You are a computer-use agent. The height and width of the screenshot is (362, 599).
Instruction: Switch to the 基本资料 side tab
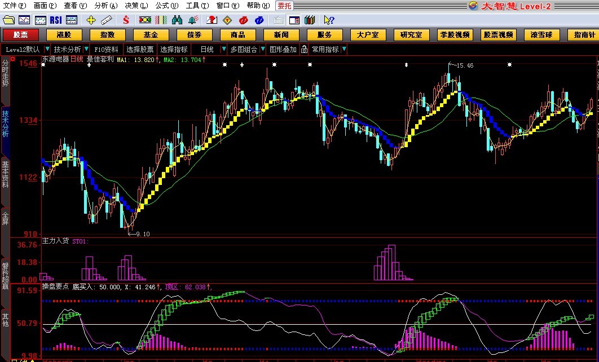(5, 174)
